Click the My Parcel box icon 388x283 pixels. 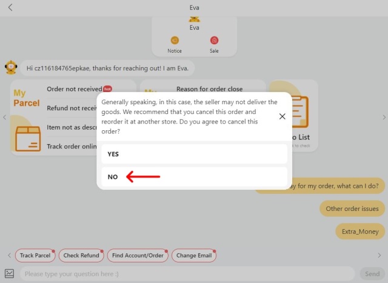27,138
